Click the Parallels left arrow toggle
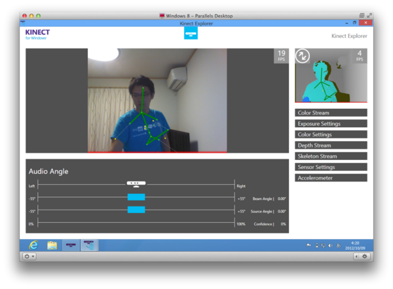This screenshot has width=393, height=289. point(356,256)
